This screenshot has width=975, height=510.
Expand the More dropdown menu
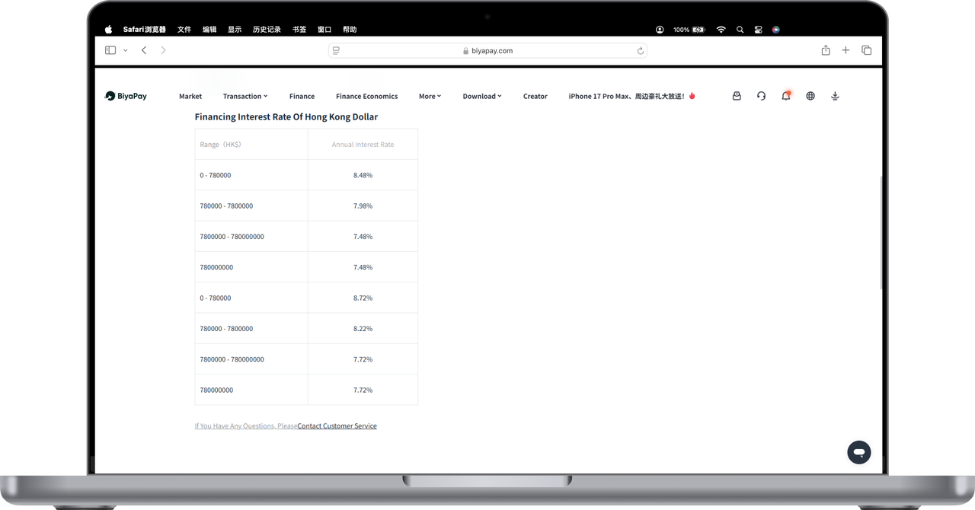pyautogui.click(x=430, y=97)
